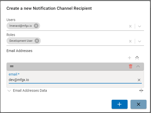Clear the dev@mfgx.io email text
Screen dimensions: 151x113
[139, 80]
